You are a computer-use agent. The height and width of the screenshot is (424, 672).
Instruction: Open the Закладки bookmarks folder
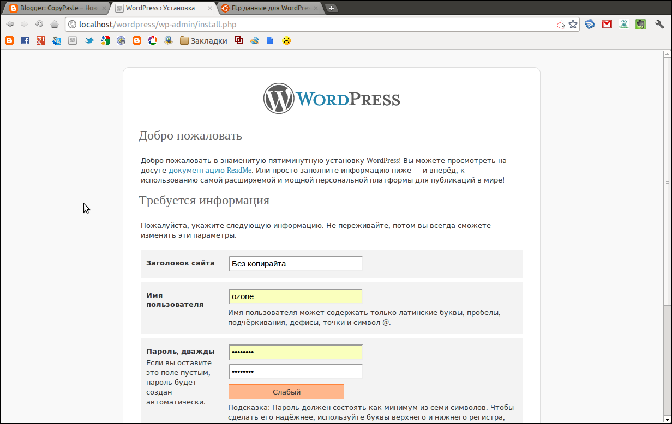coord(203,40)
